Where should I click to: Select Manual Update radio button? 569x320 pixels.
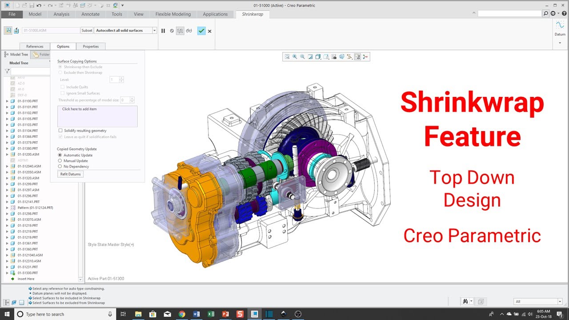pyautogui.click(x=60, y=161)
